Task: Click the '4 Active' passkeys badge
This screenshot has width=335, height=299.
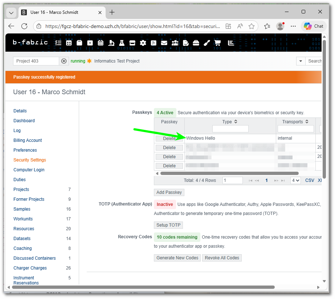Action: click(165, 113)
